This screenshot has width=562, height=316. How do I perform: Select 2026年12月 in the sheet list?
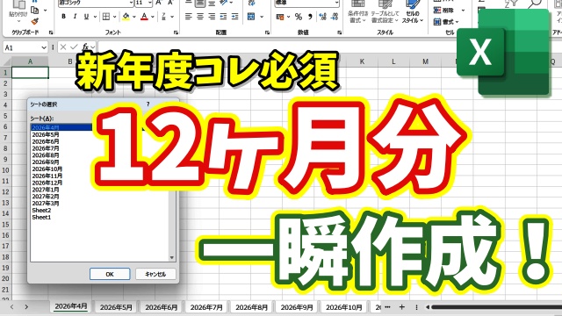47,183
